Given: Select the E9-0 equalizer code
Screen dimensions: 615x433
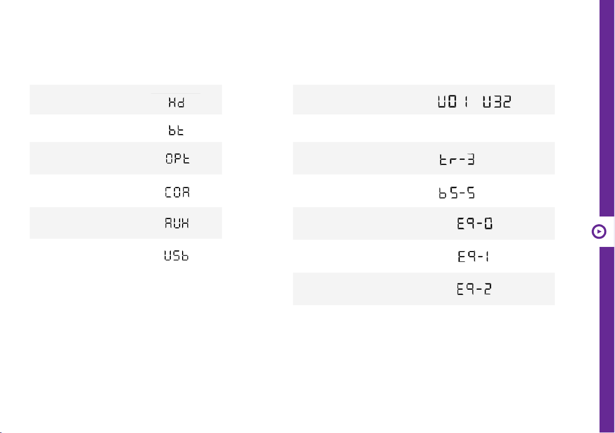Looking at the screenshot, I should click(475, 223).
